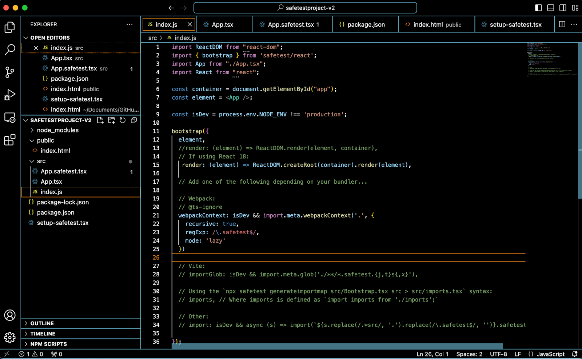Toggle secondary side bar visibility
The image size is (582, 359).
point(563,8)
